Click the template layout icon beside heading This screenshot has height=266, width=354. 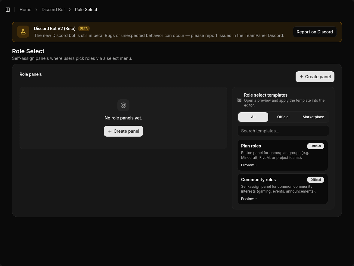[239, 100]
